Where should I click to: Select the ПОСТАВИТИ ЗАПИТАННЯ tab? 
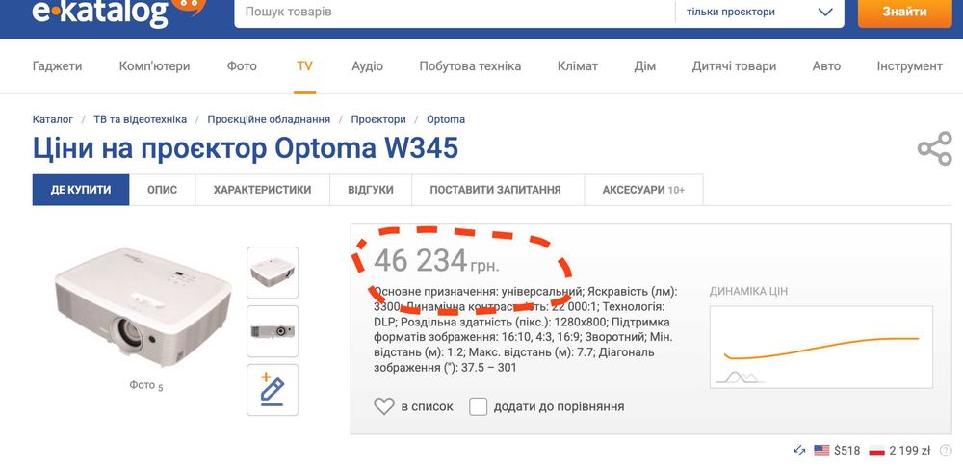click(x=495, y=190)
